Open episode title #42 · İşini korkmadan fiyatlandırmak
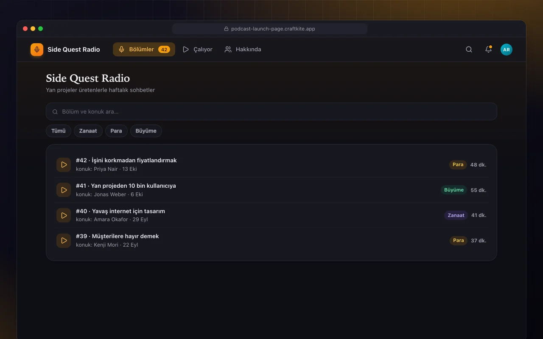Viewport: 543px width, 339px height. click(126, 161)
